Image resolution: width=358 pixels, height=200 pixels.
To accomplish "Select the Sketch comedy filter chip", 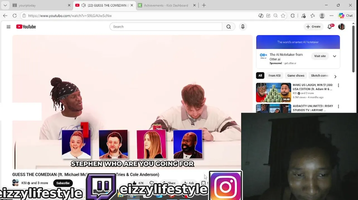I will click(319, 76).
